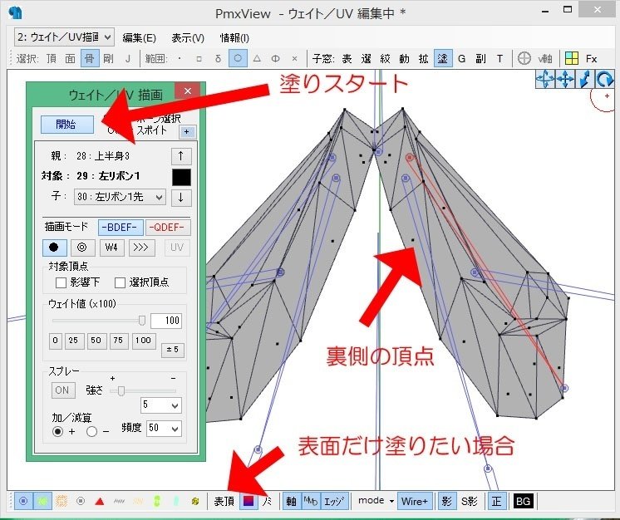Image resolution: width=620 pixels, height=520 pixels.
Task: Open the 頻度 frequency dropdown showing 50
Action: (164, 428)
